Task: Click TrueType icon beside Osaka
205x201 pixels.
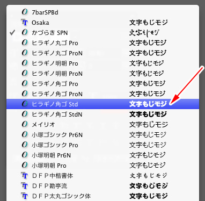Action: [x=24, y=22]
